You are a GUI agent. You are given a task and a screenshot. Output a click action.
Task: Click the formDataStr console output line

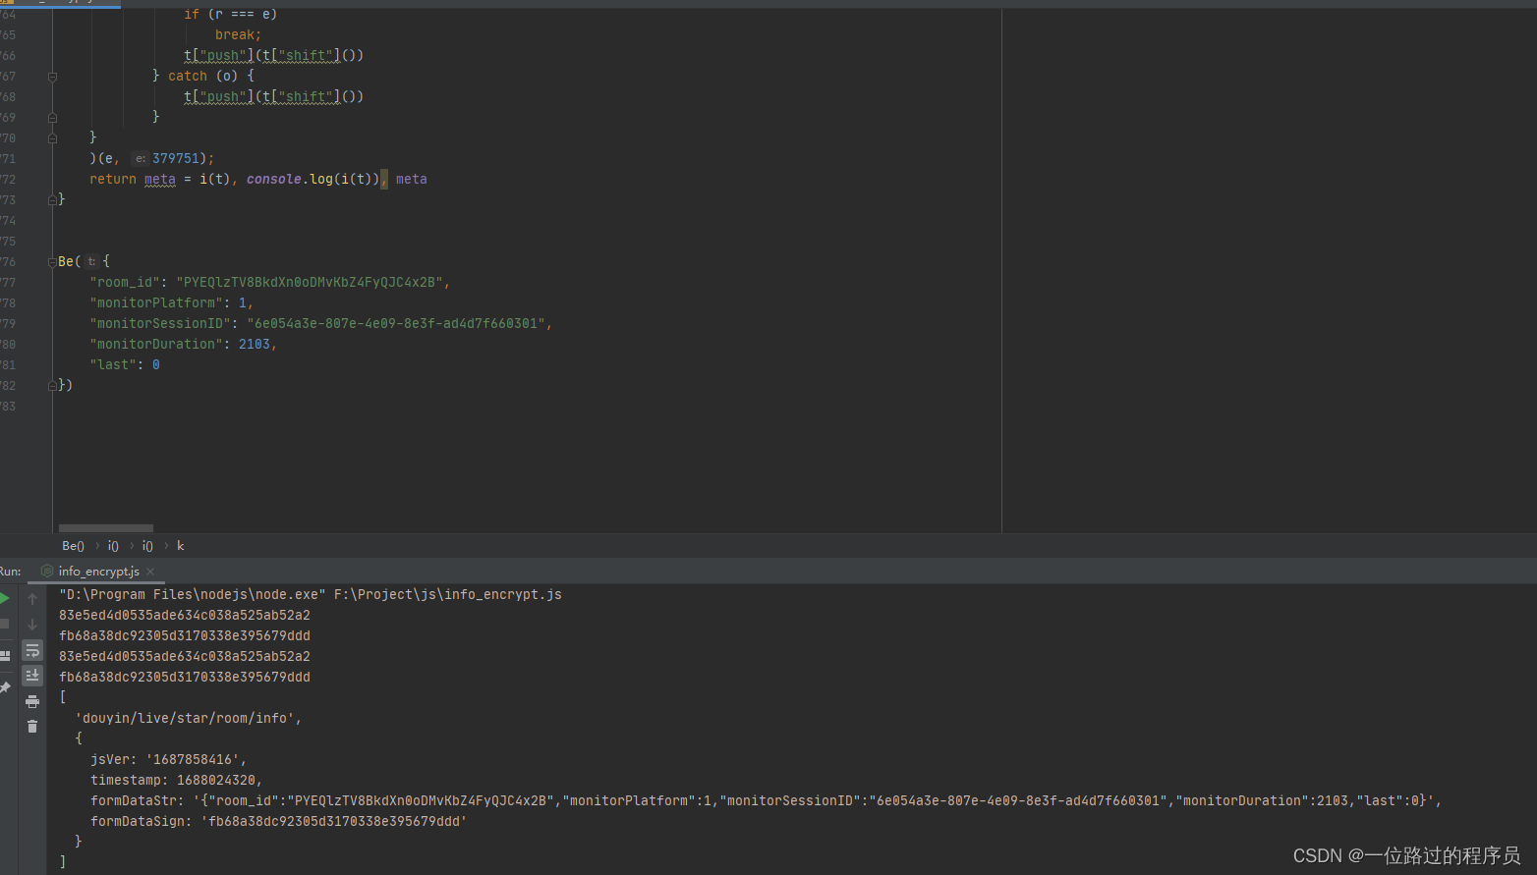767,800
